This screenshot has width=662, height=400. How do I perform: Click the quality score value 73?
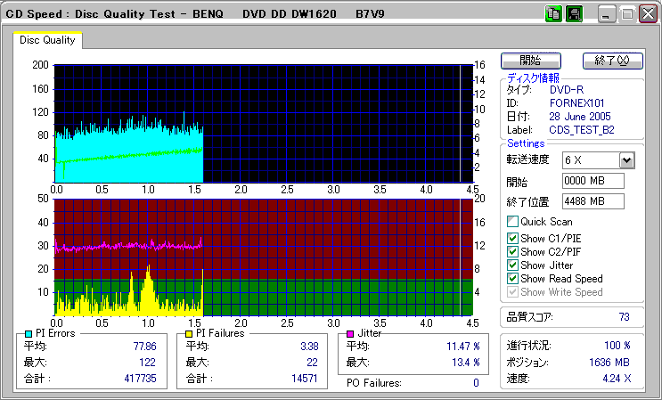[624, 317]
